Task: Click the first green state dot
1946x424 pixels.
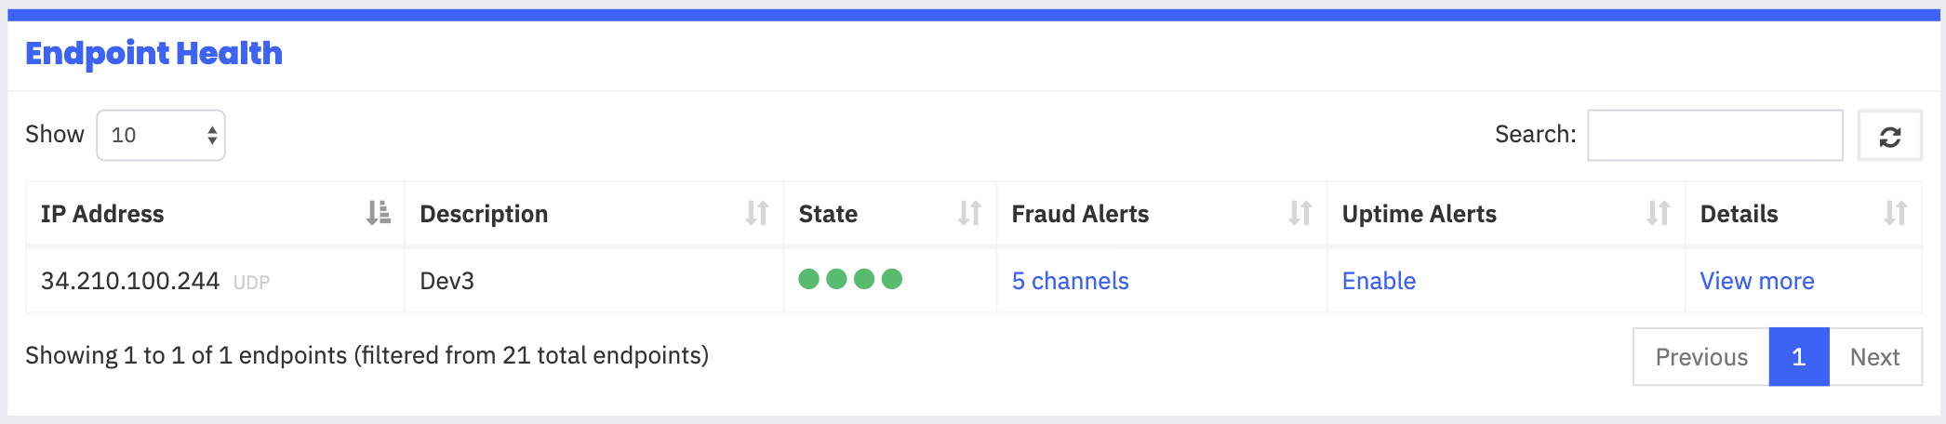Action: pyautogui.click(x=809, y=279)
